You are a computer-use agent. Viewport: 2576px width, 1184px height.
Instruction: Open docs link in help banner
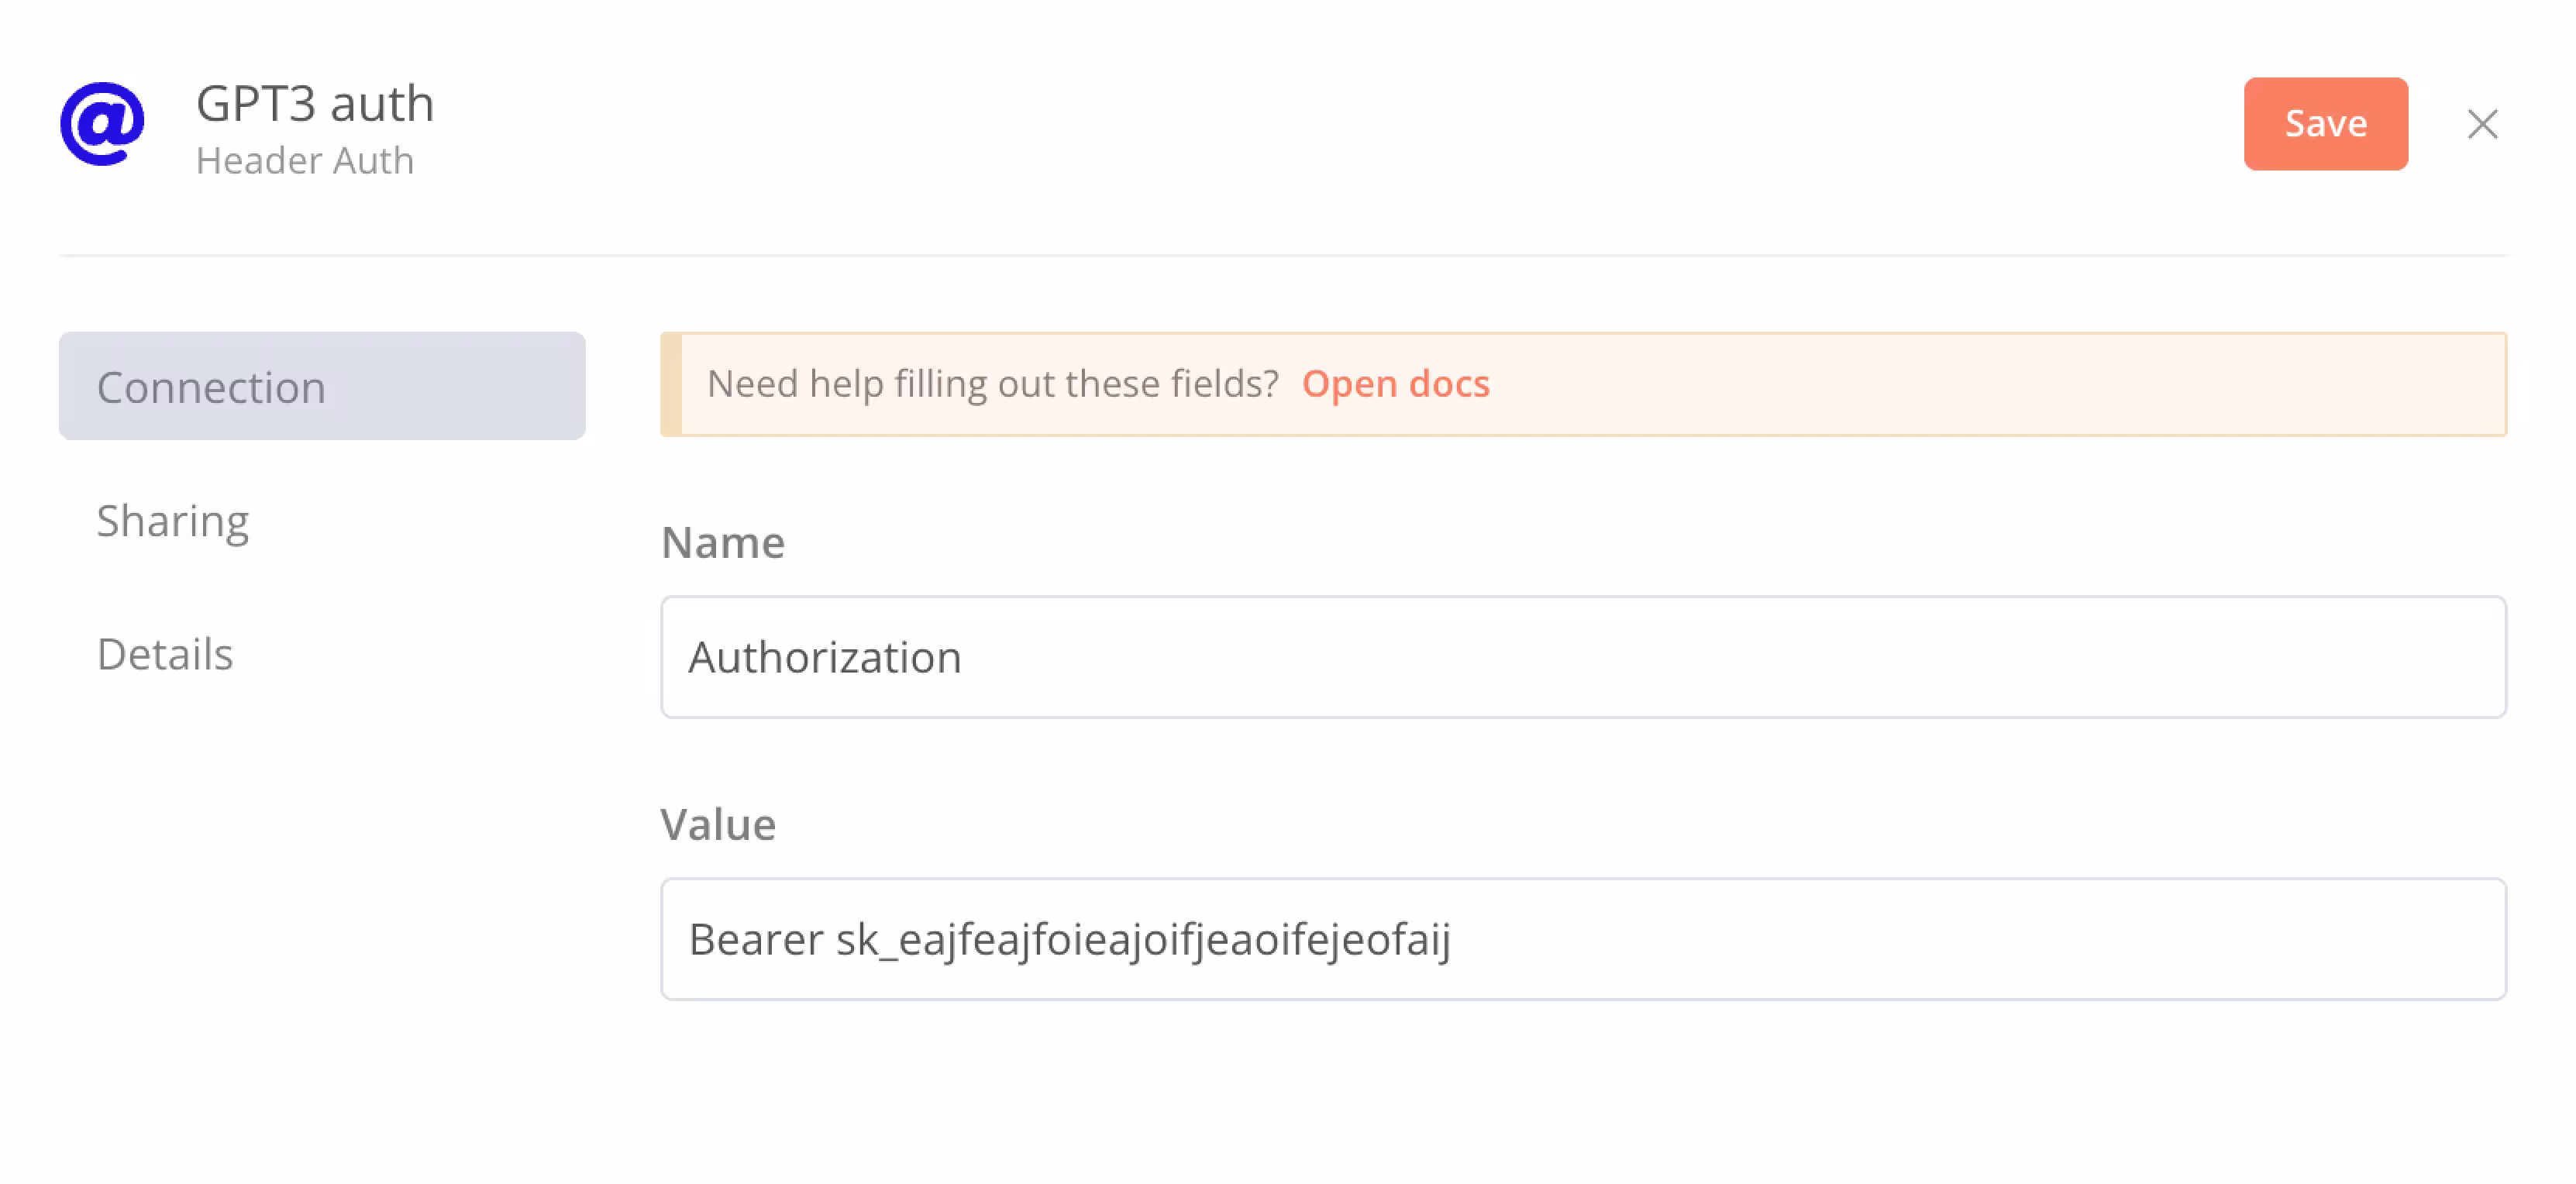pyautogui.click(x=1395, y=384)
